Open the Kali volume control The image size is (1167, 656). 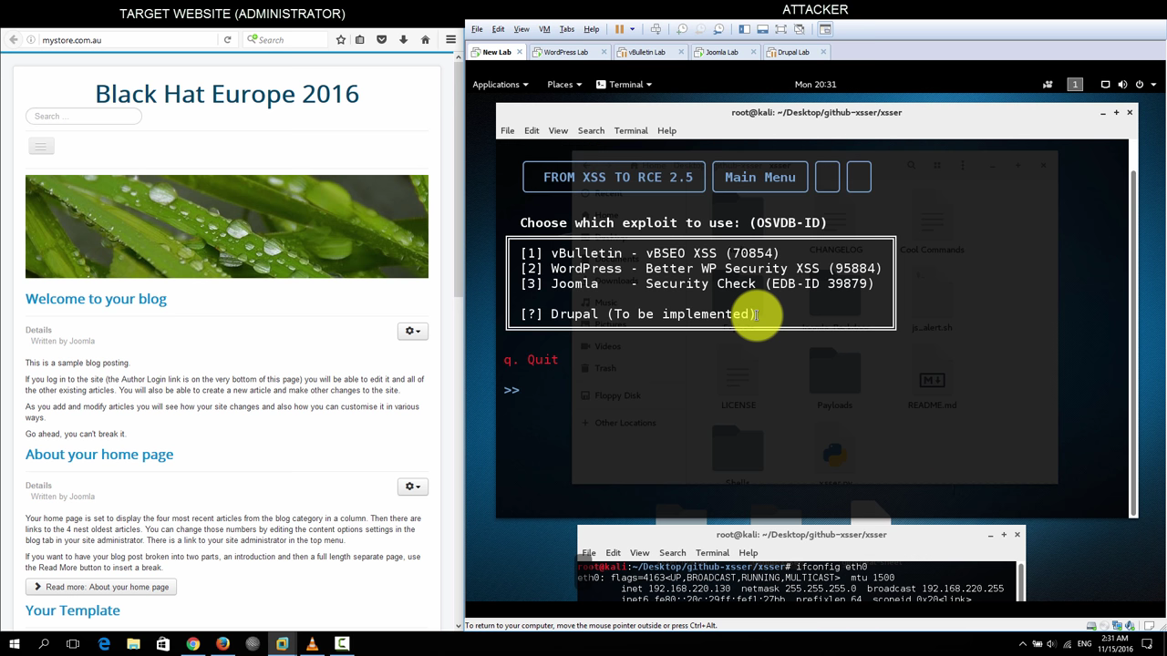[x=1122, y=84]
